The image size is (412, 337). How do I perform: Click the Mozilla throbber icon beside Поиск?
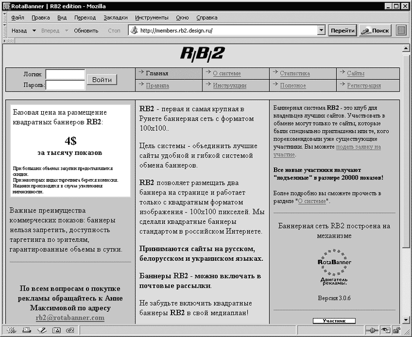coord(401,30)
